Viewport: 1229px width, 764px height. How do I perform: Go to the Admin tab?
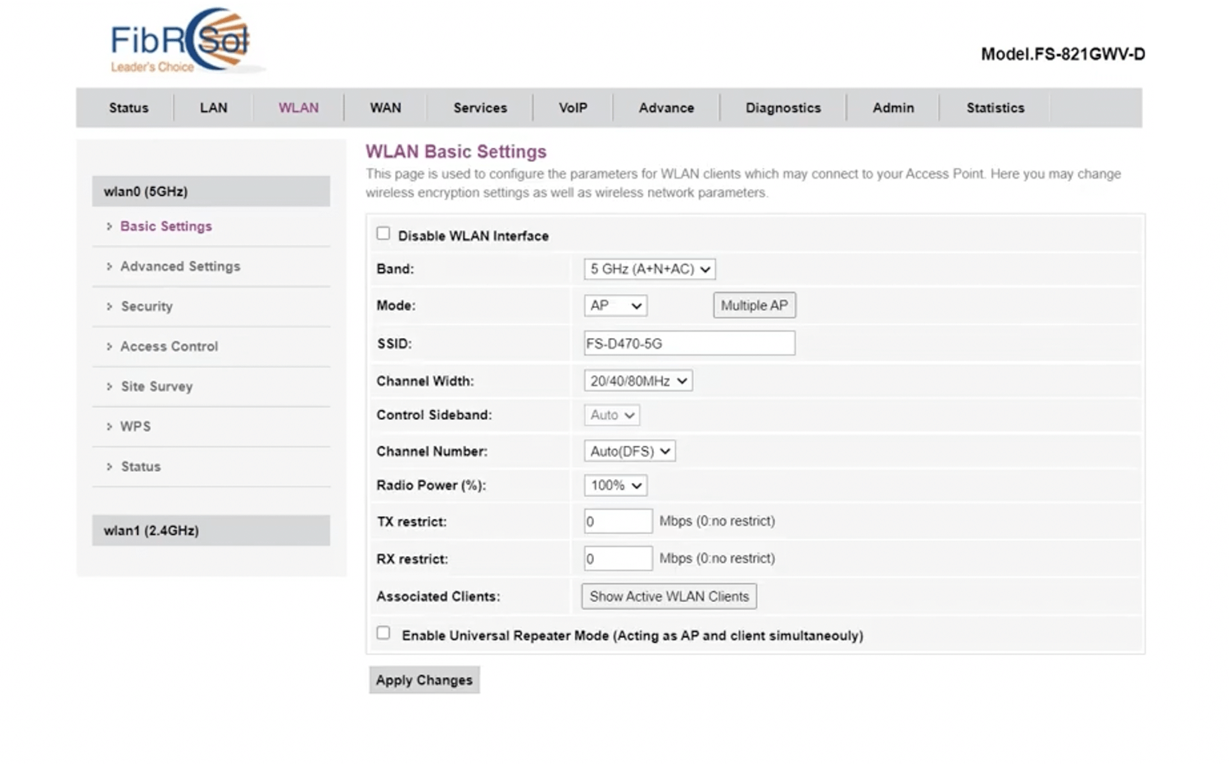coord(892,108)
